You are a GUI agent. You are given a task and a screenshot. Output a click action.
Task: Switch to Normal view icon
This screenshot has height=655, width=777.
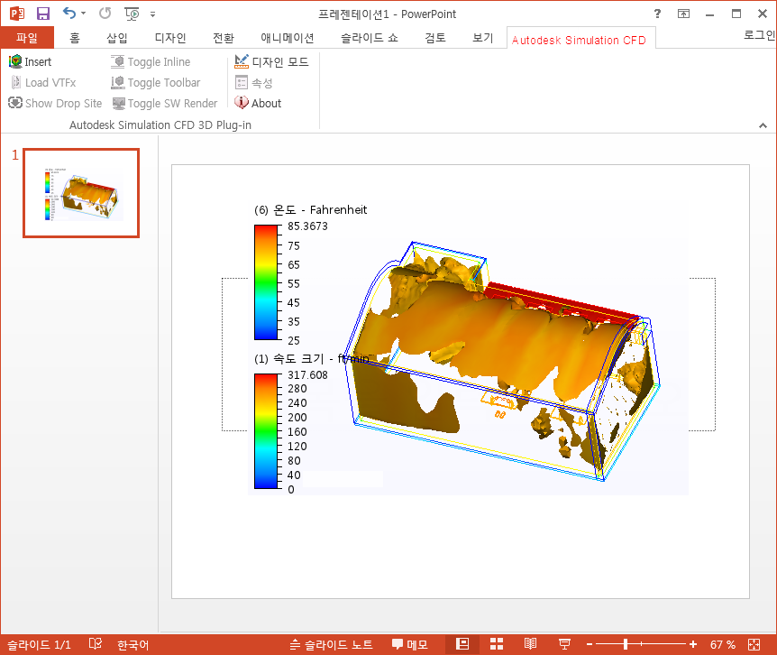[462, 644]
